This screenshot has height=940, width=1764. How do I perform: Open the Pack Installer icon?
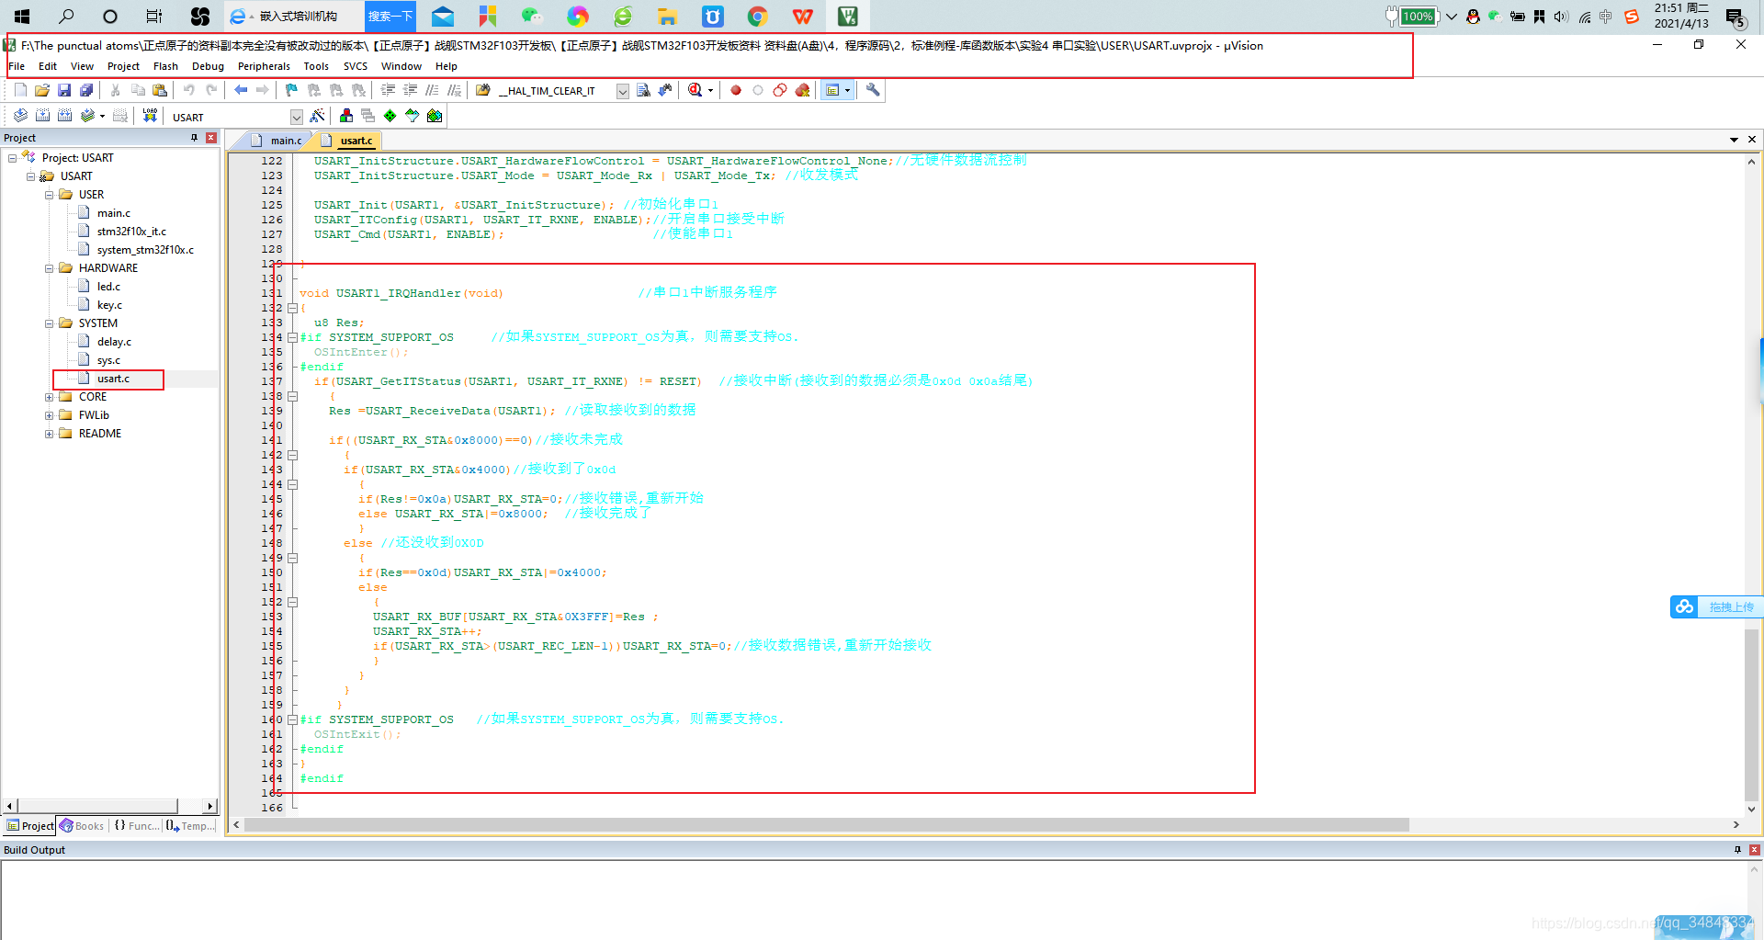pos(435,116)
